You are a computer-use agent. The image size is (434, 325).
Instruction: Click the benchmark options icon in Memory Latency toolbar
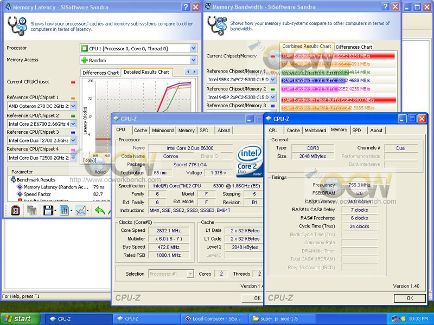[15, 211]
